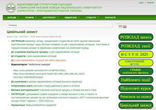Open ГРАФІК освітнього процесу banner
The width and height of the screenshot is (156, 110).
[136, 71]
